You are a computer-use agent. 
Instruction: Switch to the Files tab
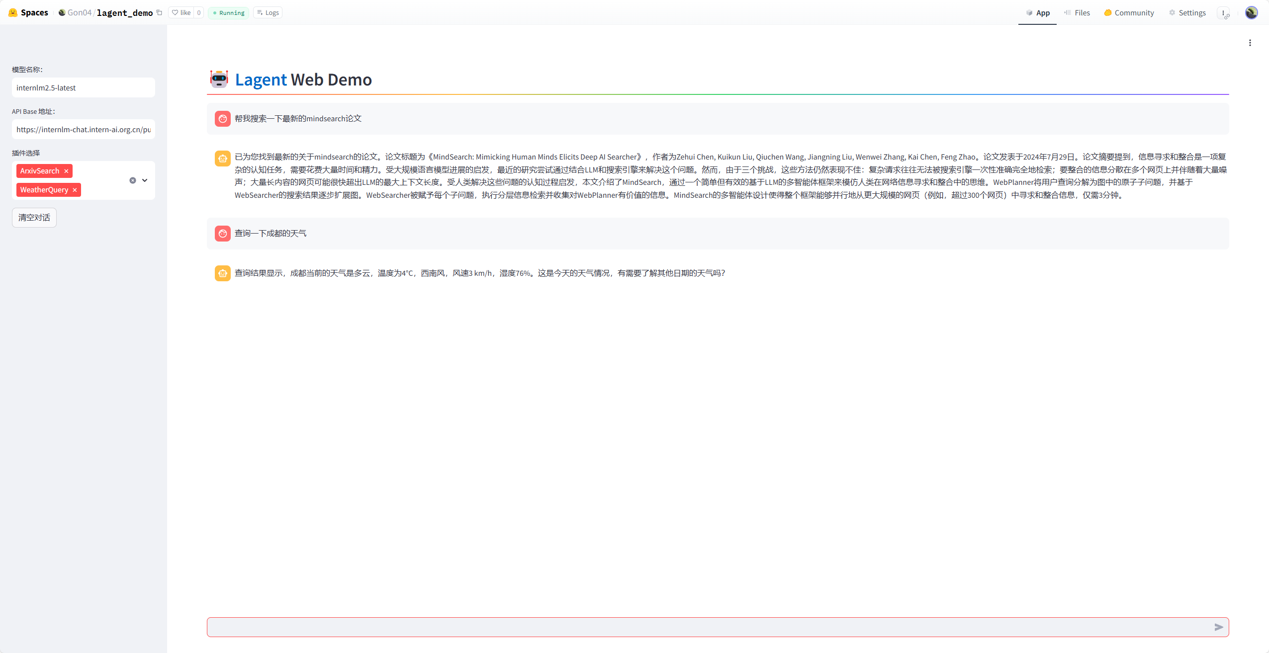(1077, 12)
